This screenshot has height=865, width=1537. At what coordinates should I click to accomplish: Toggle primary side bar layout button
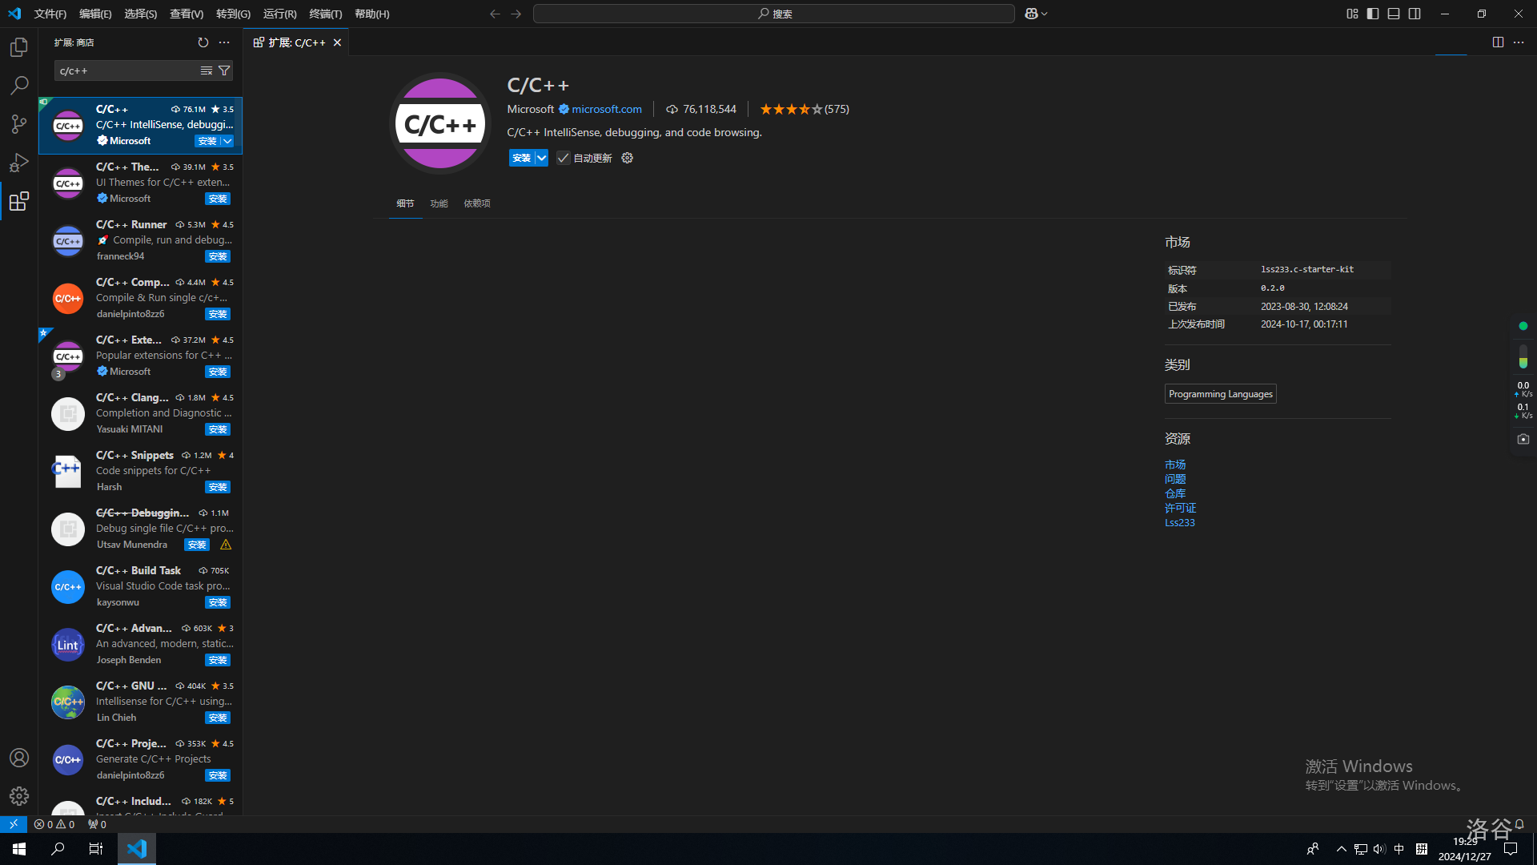tap(1373, 14)
